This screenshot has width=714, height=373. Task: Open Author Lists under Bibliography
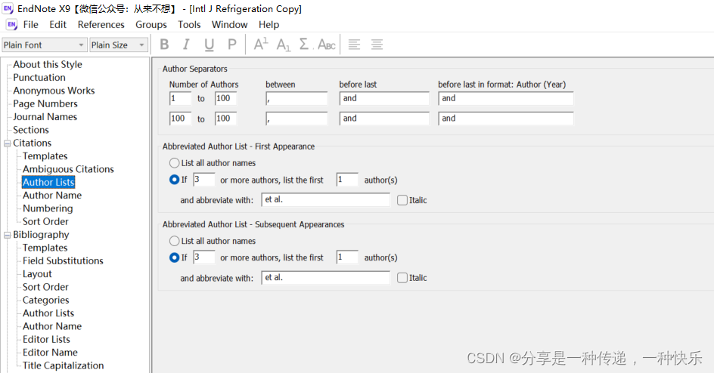click(x=48, y=313)
